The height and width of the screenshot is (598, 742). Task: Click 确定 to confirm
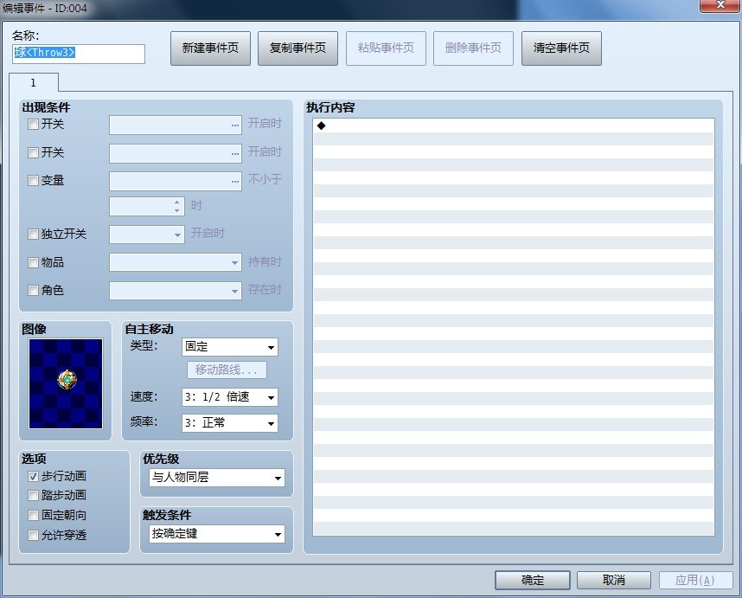coord(533,580)
